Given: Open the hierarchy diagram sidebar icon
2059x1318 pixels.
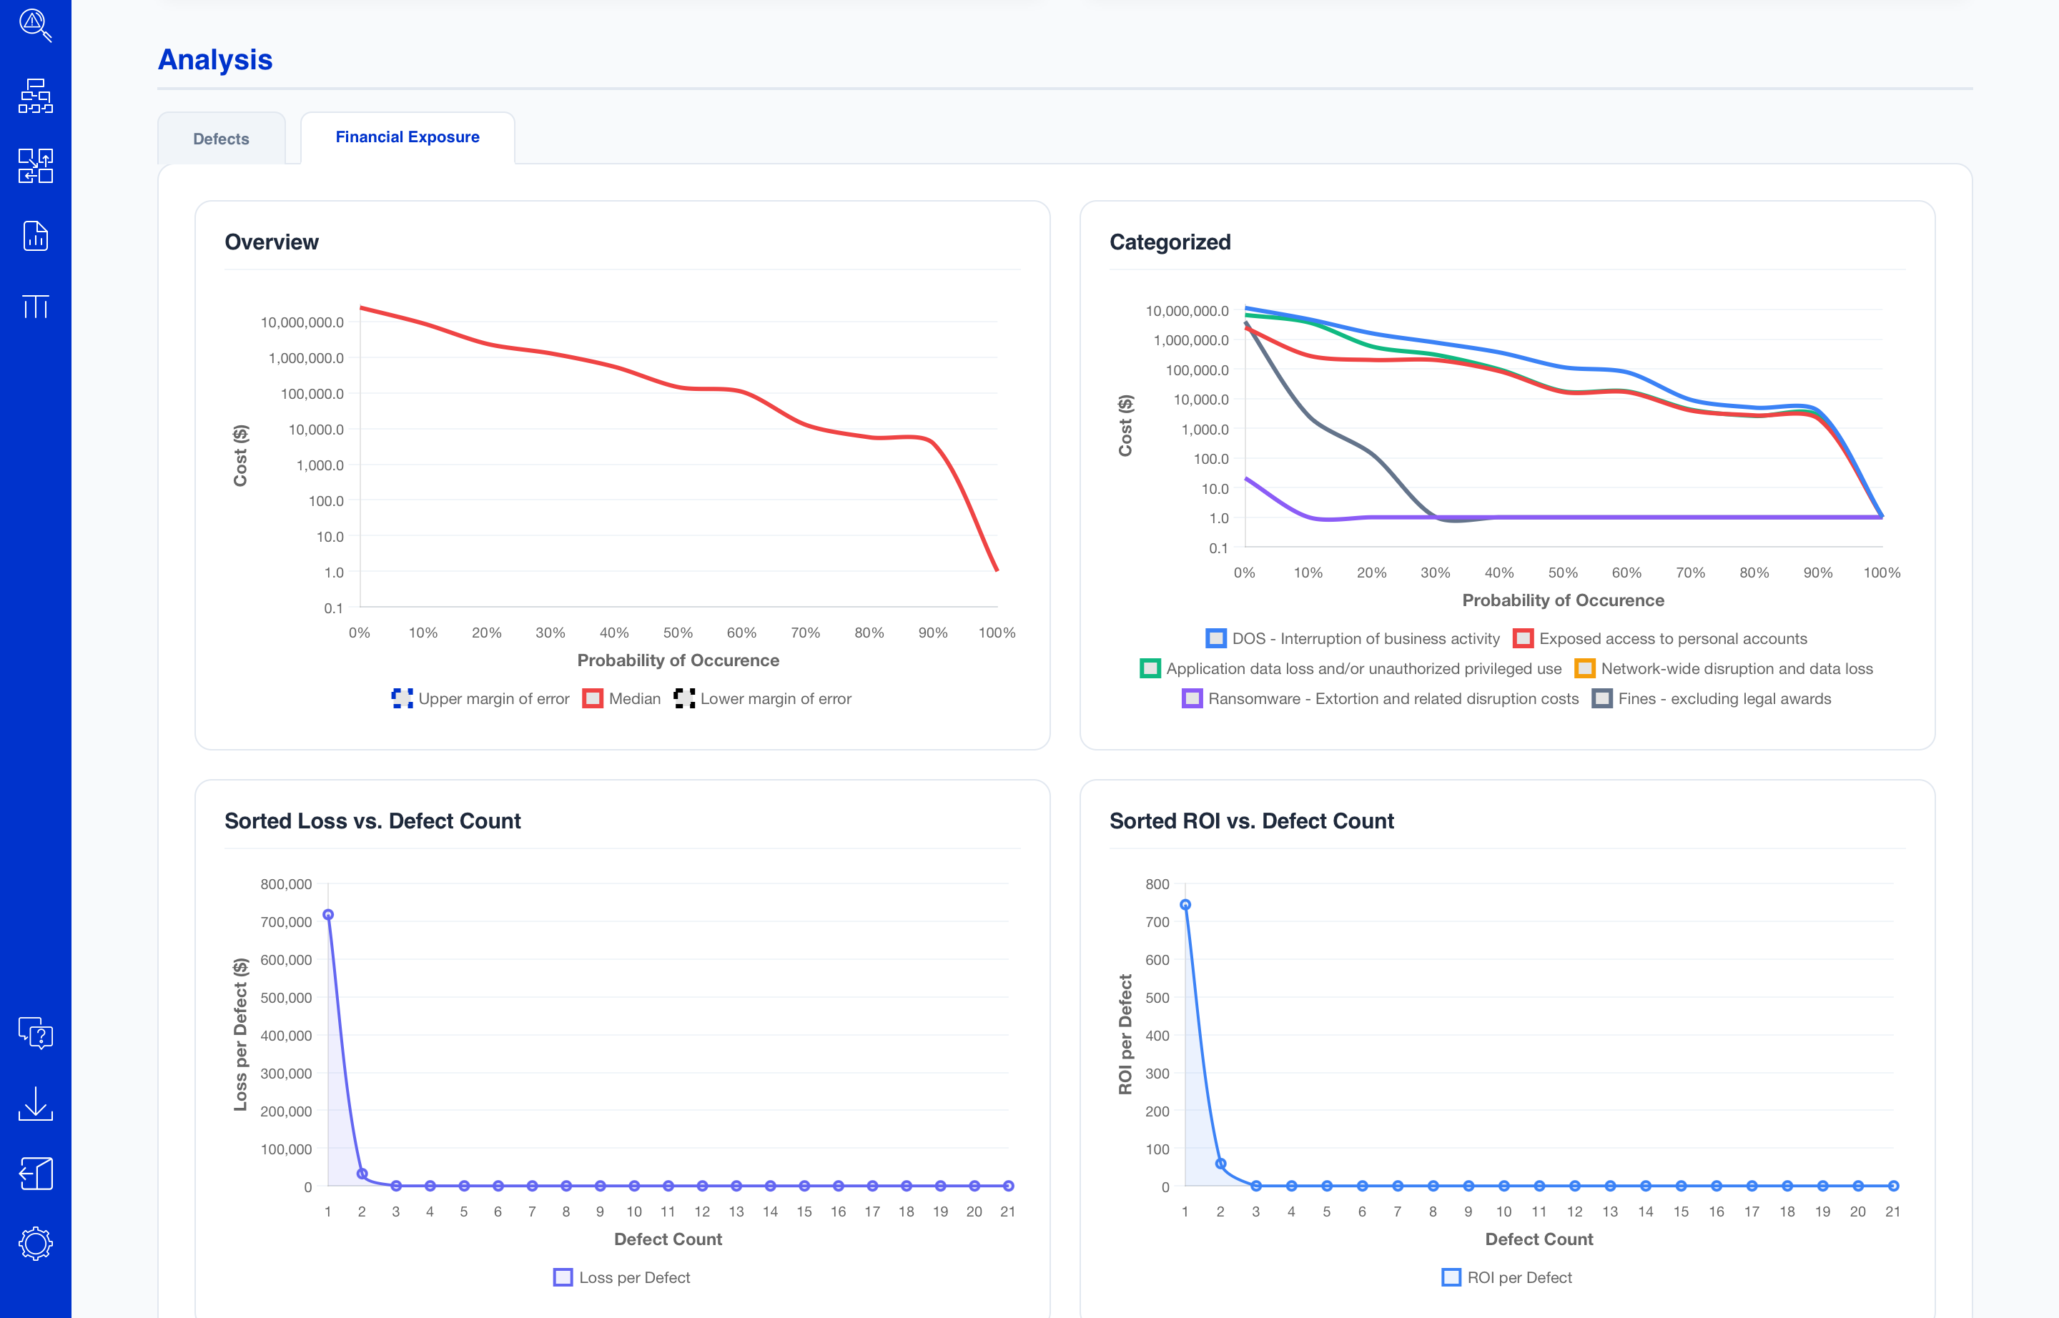Looking at the screenshot, I should [35, 96].
